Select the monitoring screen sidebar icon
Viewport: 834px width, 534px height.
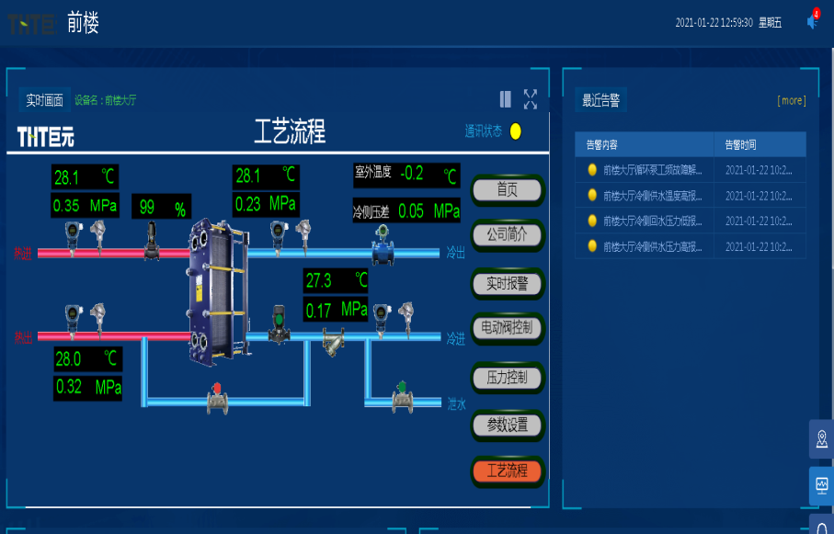(821, 484)
